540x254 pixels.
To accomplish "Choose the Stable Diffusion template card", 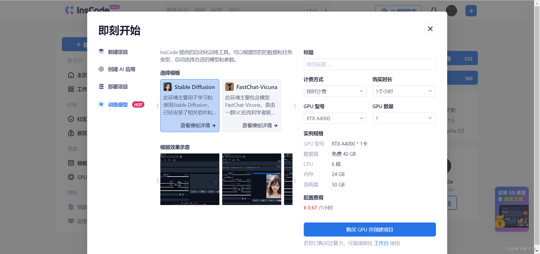I will point(190,106).
